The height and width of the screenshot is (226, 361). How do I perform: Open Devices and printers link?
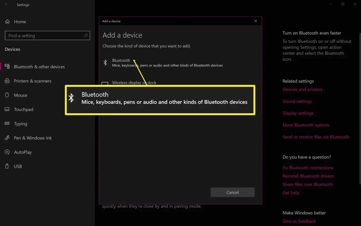[302, 90]
